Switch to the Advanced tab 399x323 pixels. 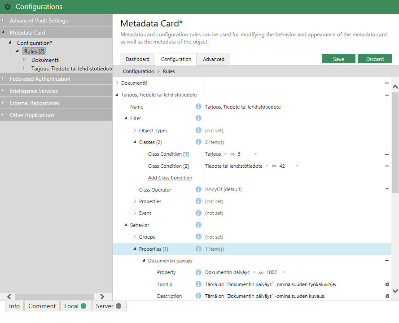point(213,59)
